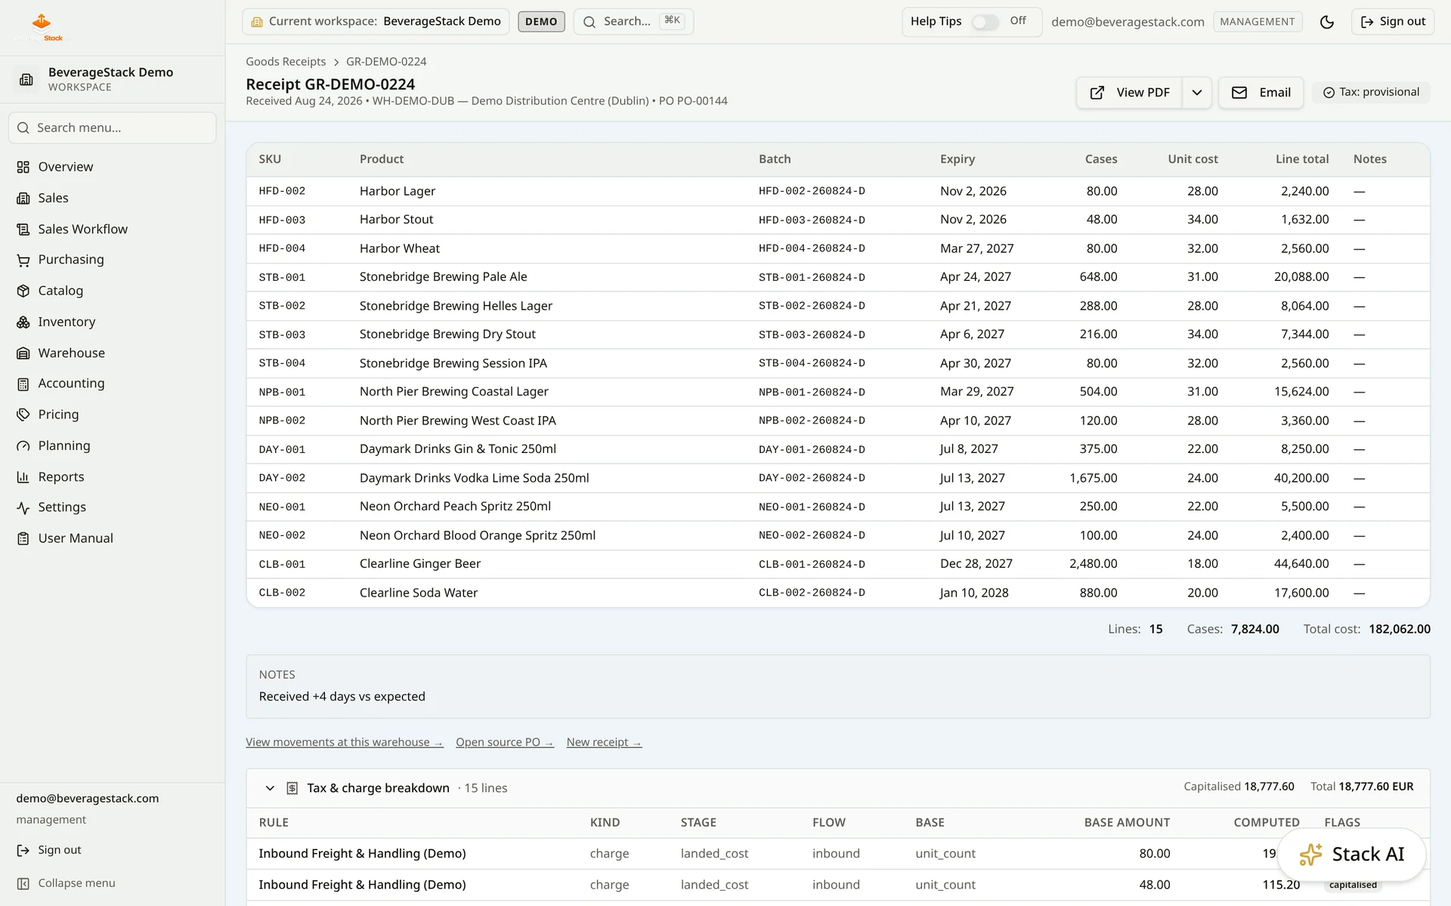This screenshot has height=906, width=1451.
Task: Open the Purchasing cart icon
Action: coord(23,260)
